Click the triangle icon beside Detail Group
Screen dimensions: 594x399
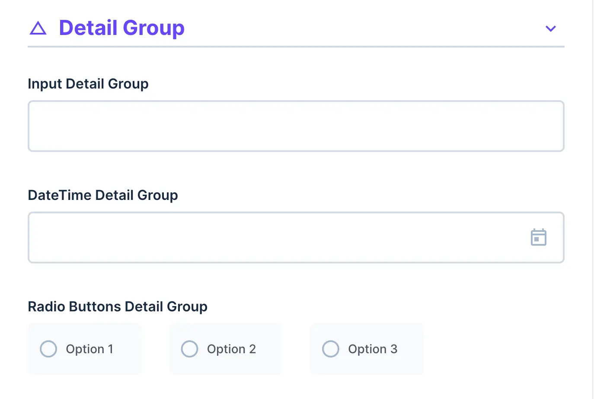pyautogui.click(x=38, y=28)
